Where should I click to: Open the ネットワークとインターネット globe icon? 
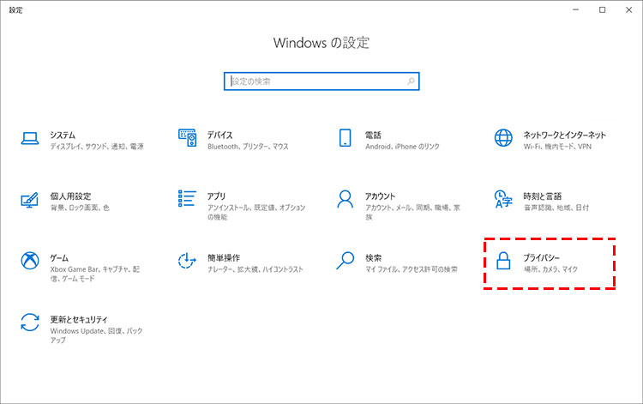point(503,138)
